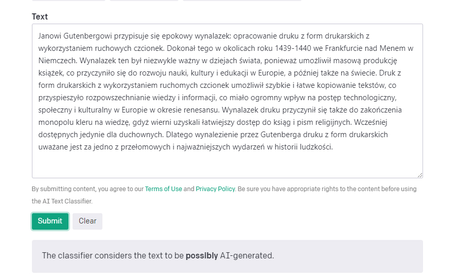Place cursor on 'Janowi' in the text
457x280 pixels.
coord(49,36)
